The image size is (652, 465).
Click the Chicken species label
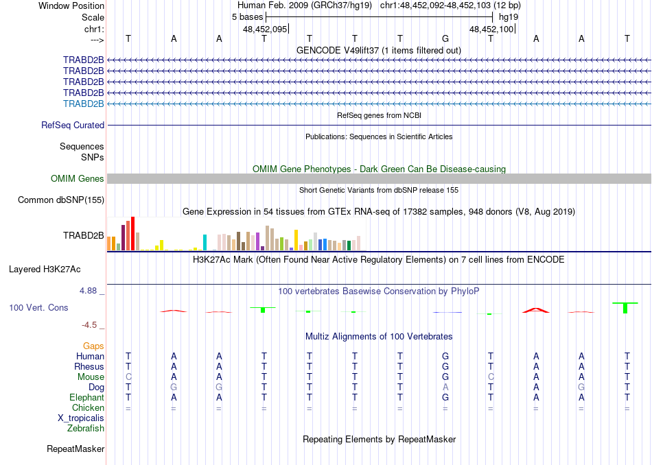point(88,407)
